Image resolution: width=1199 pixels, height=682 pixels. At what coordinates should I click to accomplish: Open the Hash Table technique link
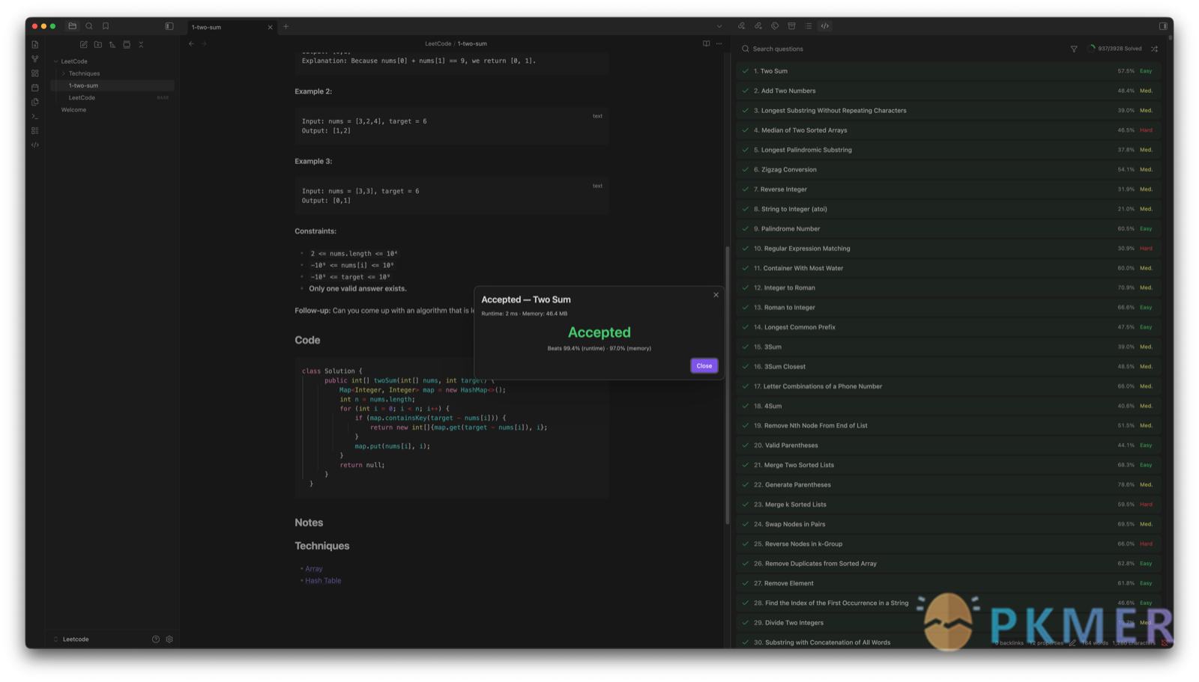(x=323, y=581)
